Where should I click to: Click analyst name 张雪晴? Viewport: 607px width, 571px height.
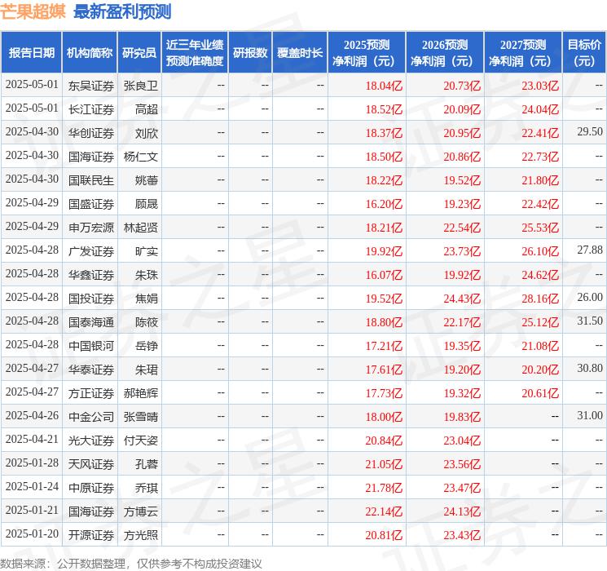point(140,417)
